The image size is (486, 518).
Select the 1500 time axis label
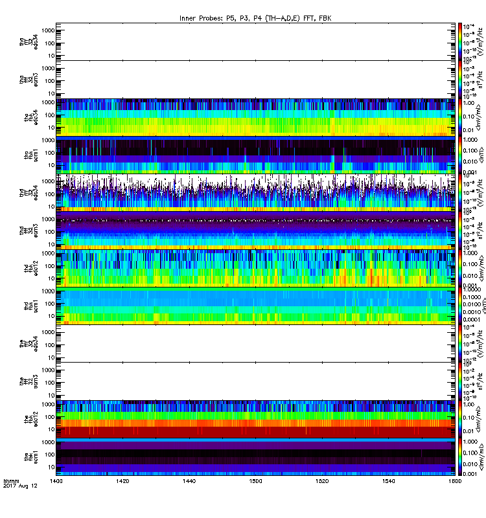click(255, 481)
